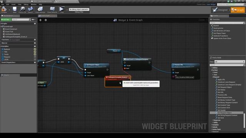
Task: Add a new function with plus icon
Action: point(35,40)
